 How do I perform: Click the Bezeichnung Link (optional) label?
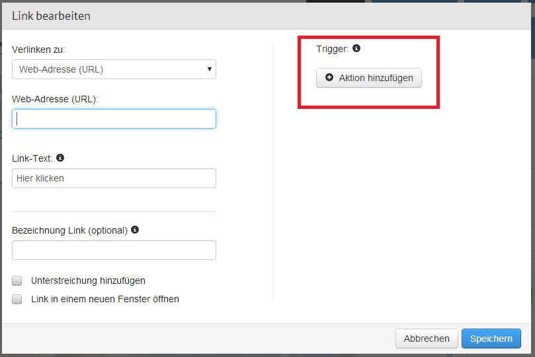pos(69,231)
